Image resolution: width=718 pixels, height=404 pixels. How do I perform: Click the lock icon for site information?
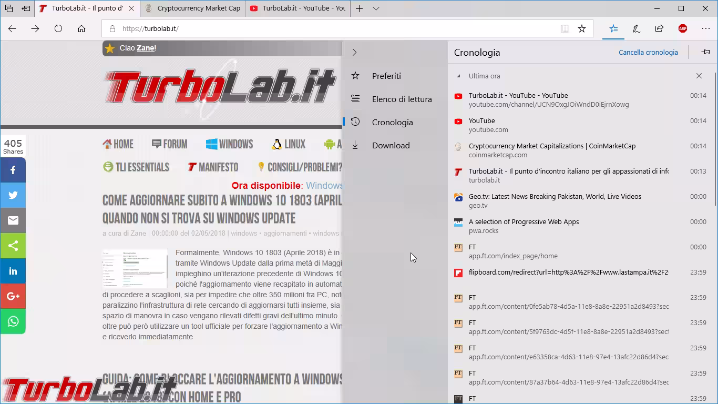112,29
